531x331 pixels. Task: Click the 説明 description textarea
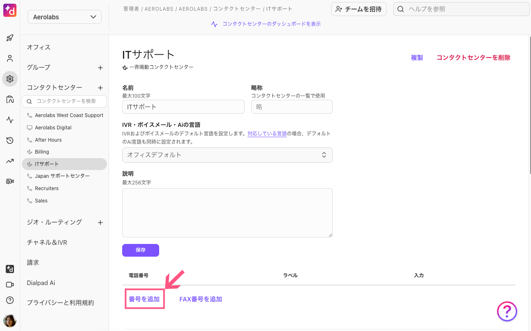227,213
